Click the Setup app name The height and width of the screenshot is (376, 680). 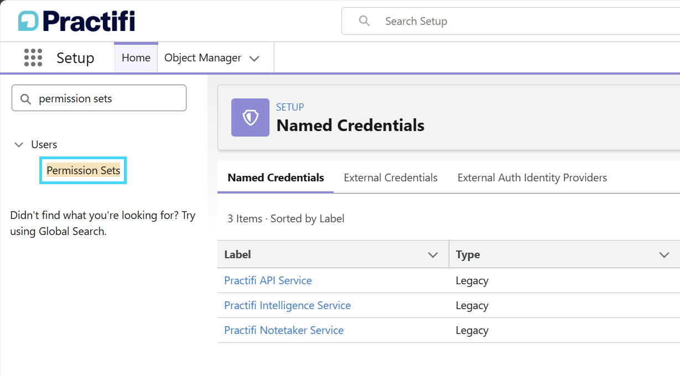click(75, 58)
